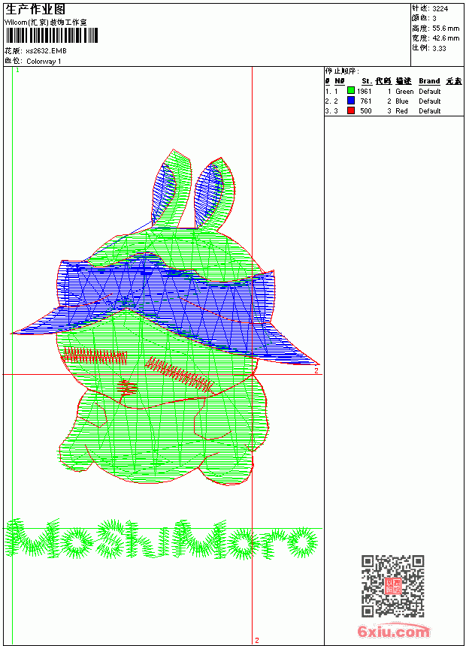Viewport: 466px width, 646px height.
Task: Click the barcode under the studio name
Action: click(52, 35)
